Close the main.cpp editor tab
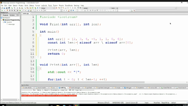 point(30,14)
